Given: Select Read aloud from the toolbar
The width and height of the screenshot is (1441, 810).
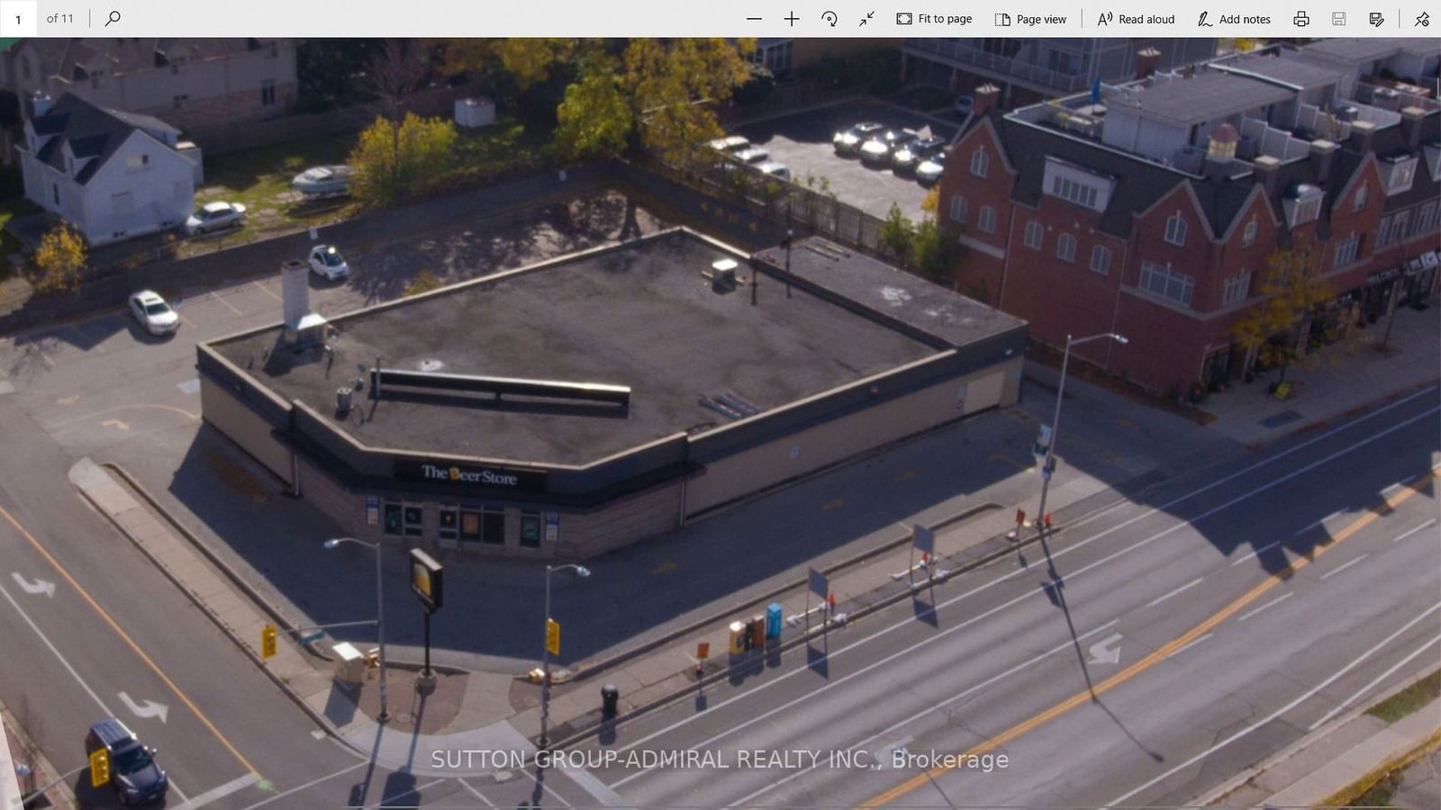Looking at the screenshot, I should click(1136, 18).
